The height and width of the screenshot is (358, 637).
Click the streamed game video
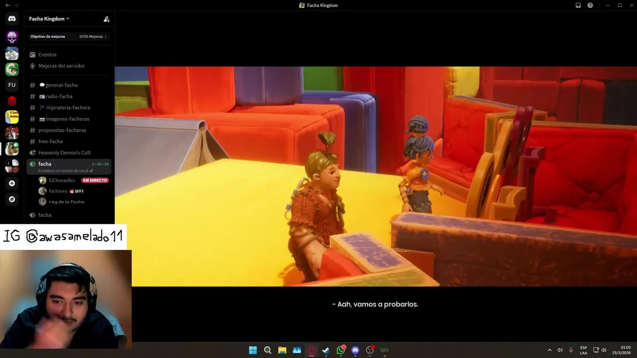pyautogui.click(x=376, y=177)
